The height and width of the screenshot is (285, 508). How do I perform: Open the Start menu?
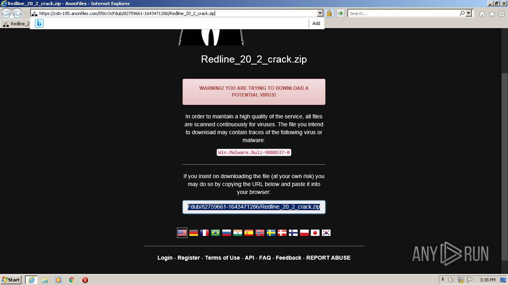pyautogui.click(x=11, y=280)
